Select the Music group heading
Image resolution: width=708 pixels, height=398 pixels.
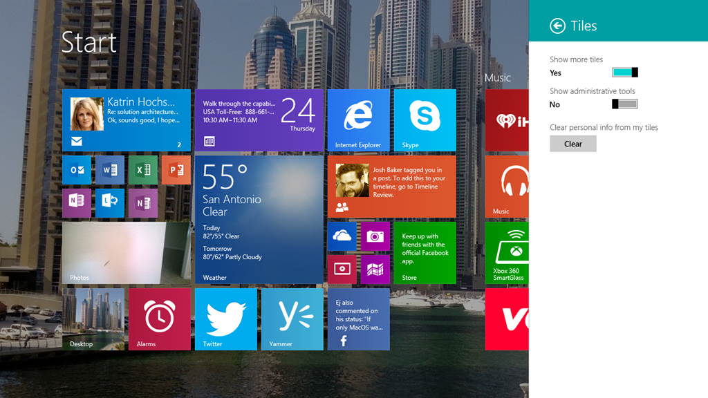pyautogui.click(x=498, y=77)
